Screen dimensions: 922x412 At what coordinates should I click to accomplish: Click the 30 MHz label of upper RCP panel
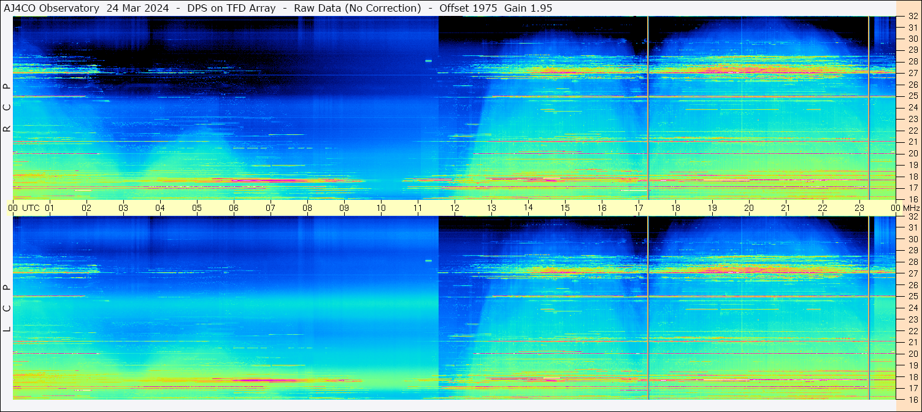point(913,39)
